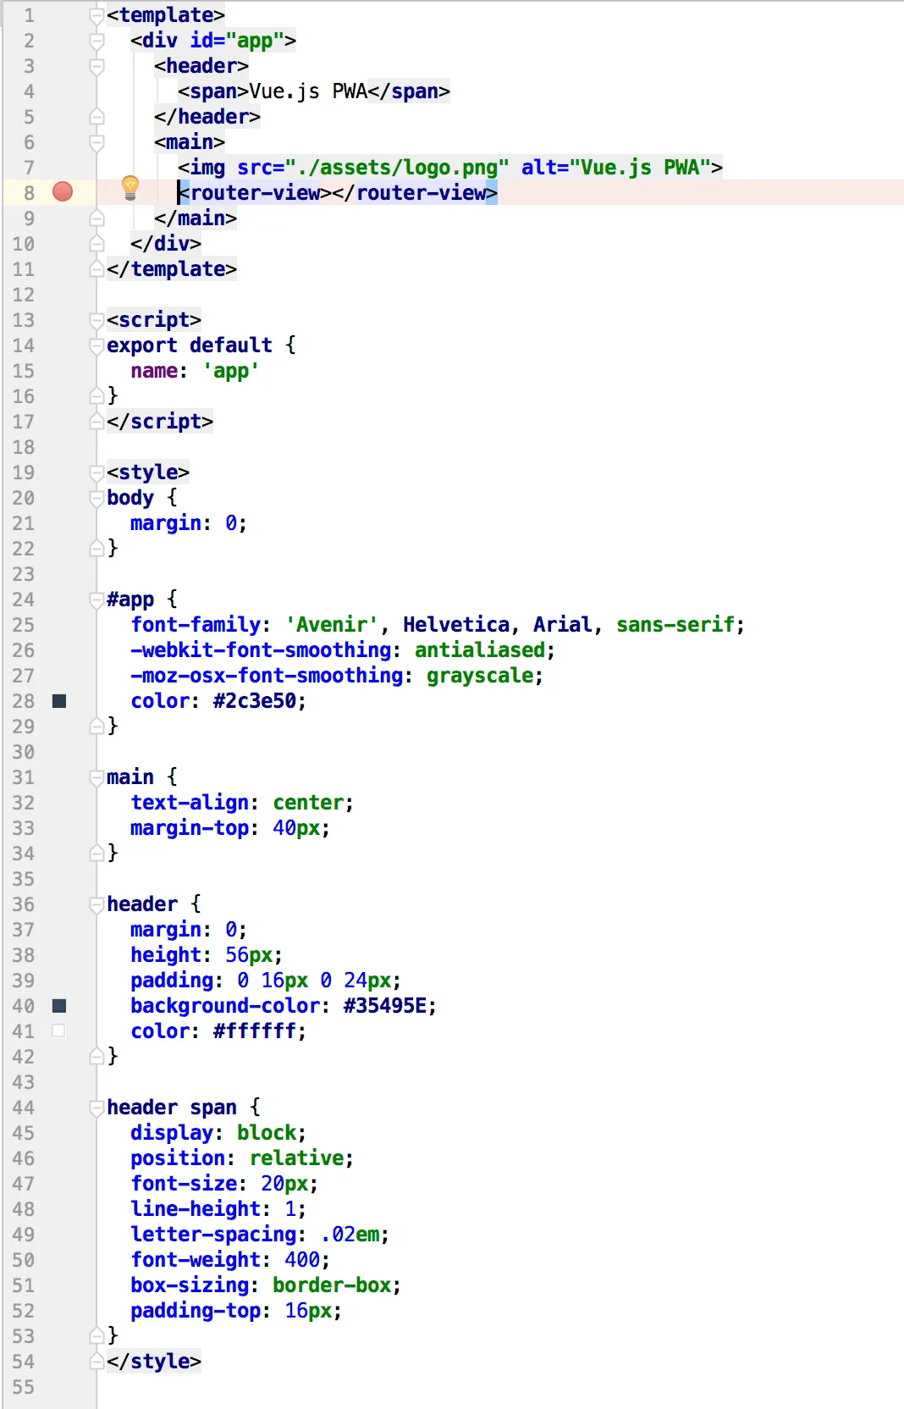Click the -webkit-font-smoothing property

coord(261,650)
